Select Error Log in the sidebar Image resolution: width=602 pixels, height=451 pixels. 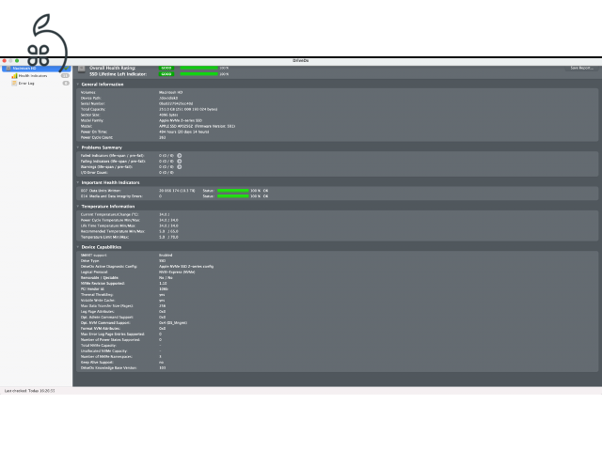[26, 84]
